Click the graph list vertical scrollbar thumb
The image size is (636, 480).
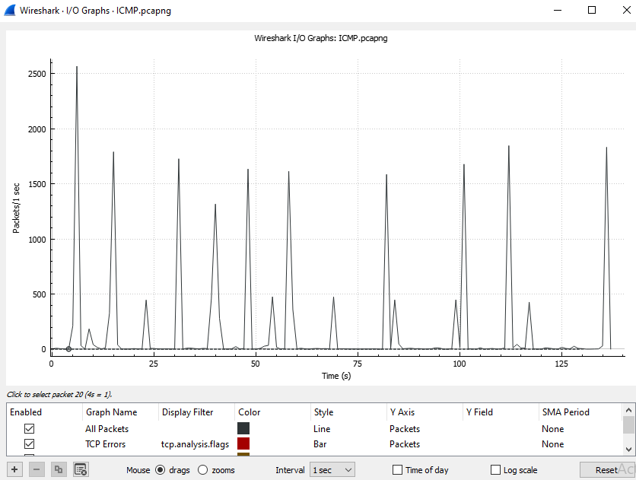click(628, 425)
